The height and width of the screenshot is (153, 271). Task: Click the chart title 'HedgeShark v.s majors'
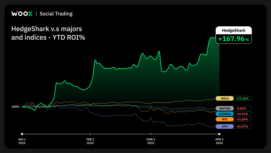coord(47,29)
